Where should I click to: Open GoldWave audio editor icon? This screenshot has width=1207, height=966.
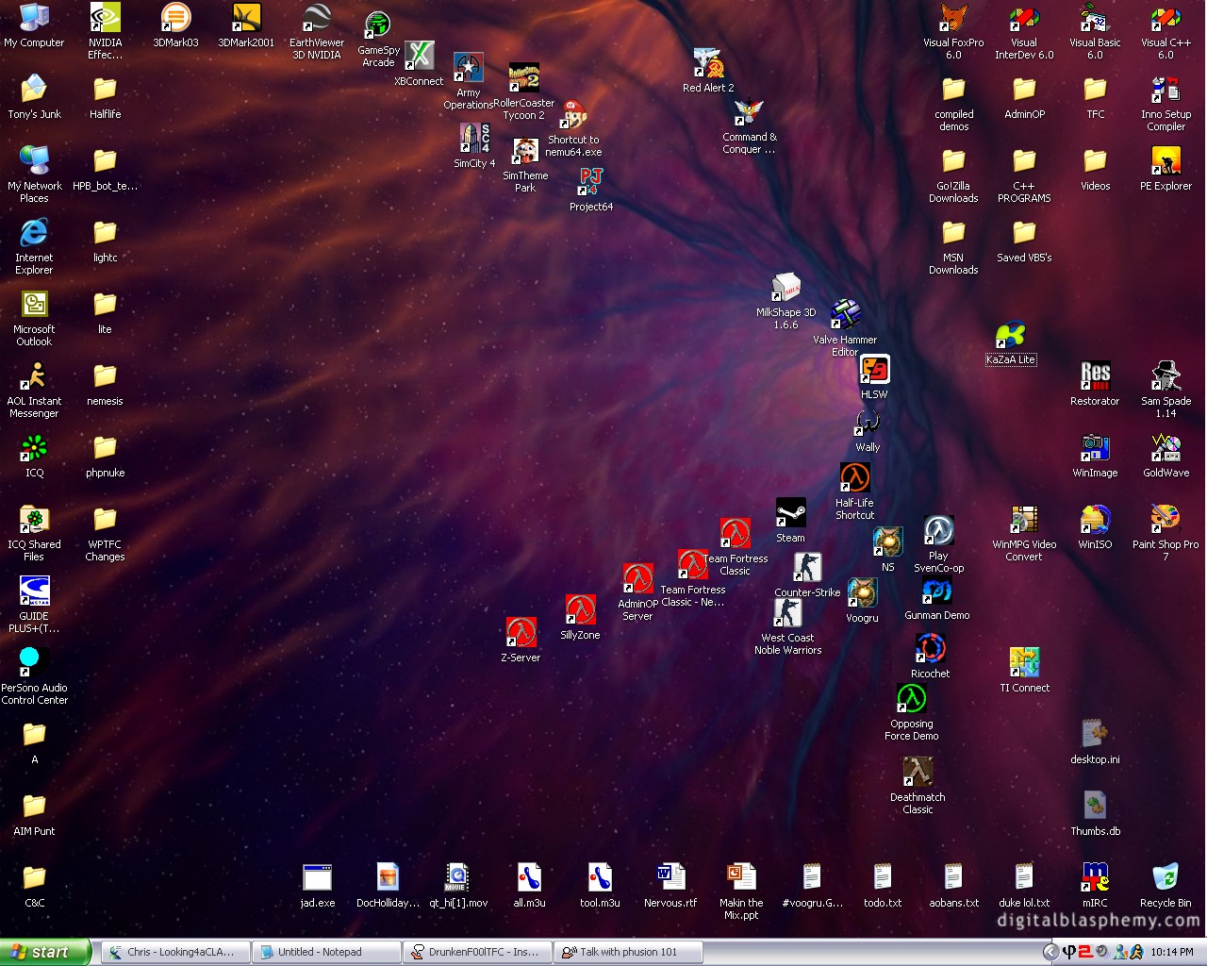click(1166, 456)
